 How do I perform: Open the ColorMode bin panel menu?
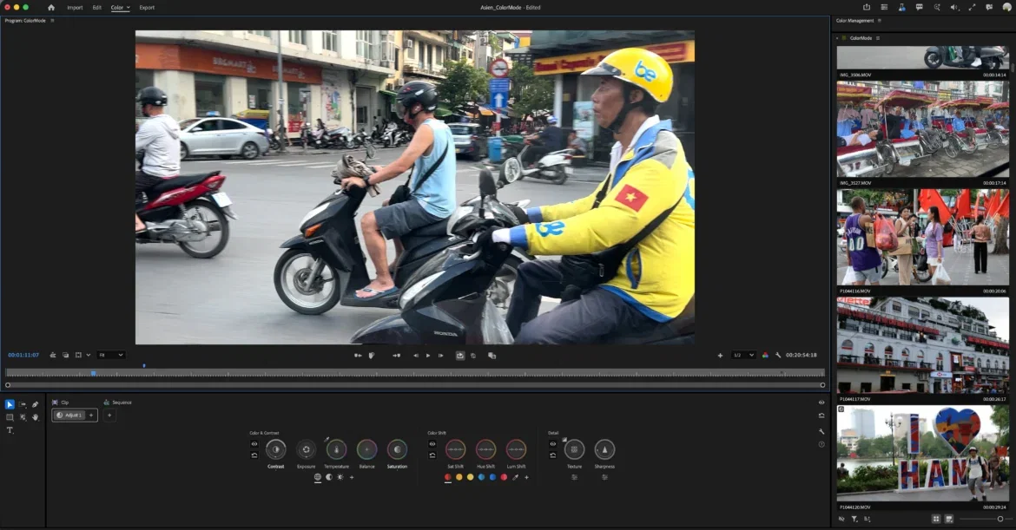click(878, 38)
